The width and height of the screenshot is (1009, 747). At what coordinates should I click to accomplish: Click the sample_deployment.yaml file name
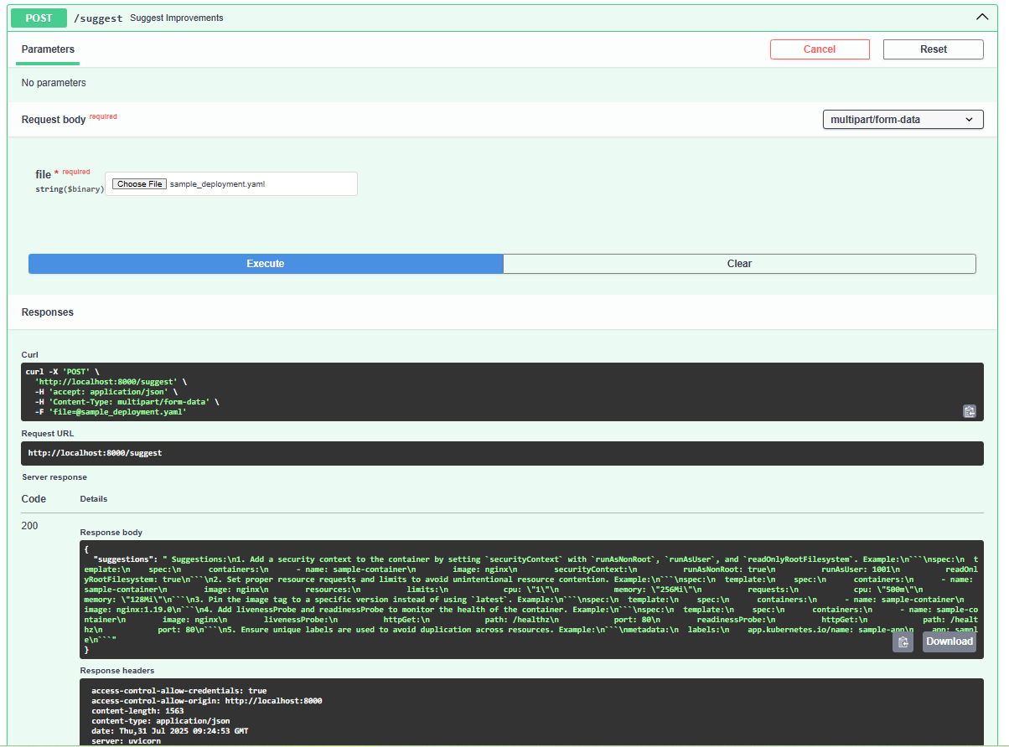(217, 184)
